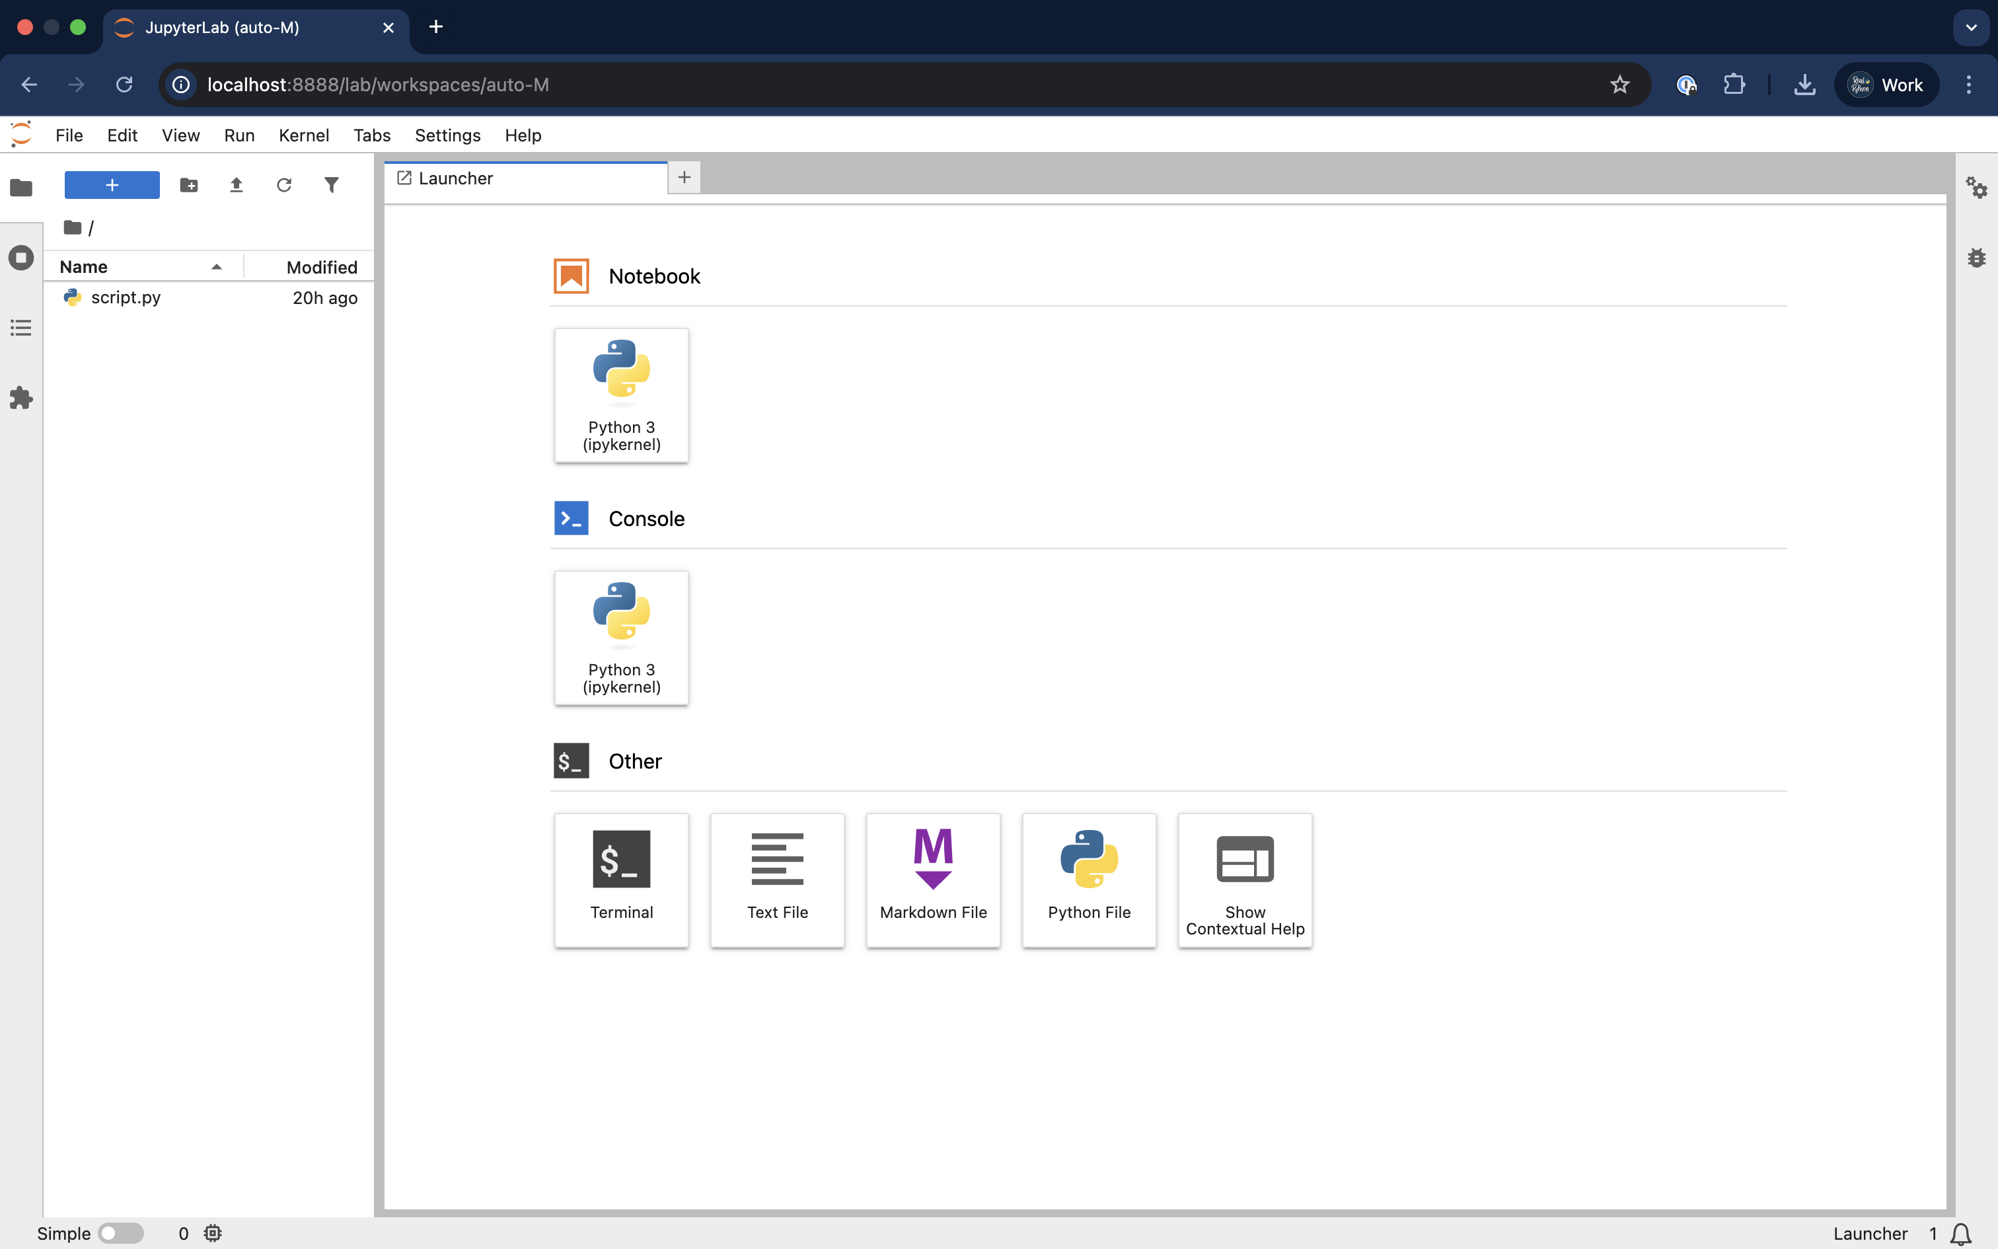Click the kernel status chip icon
This screenshot has width=1998, height=1249.
click(213, 1233)
